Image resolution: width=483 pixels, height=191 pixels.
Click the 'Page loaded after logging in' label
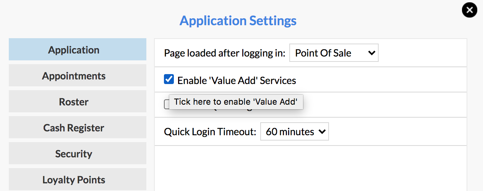(225, 53)
